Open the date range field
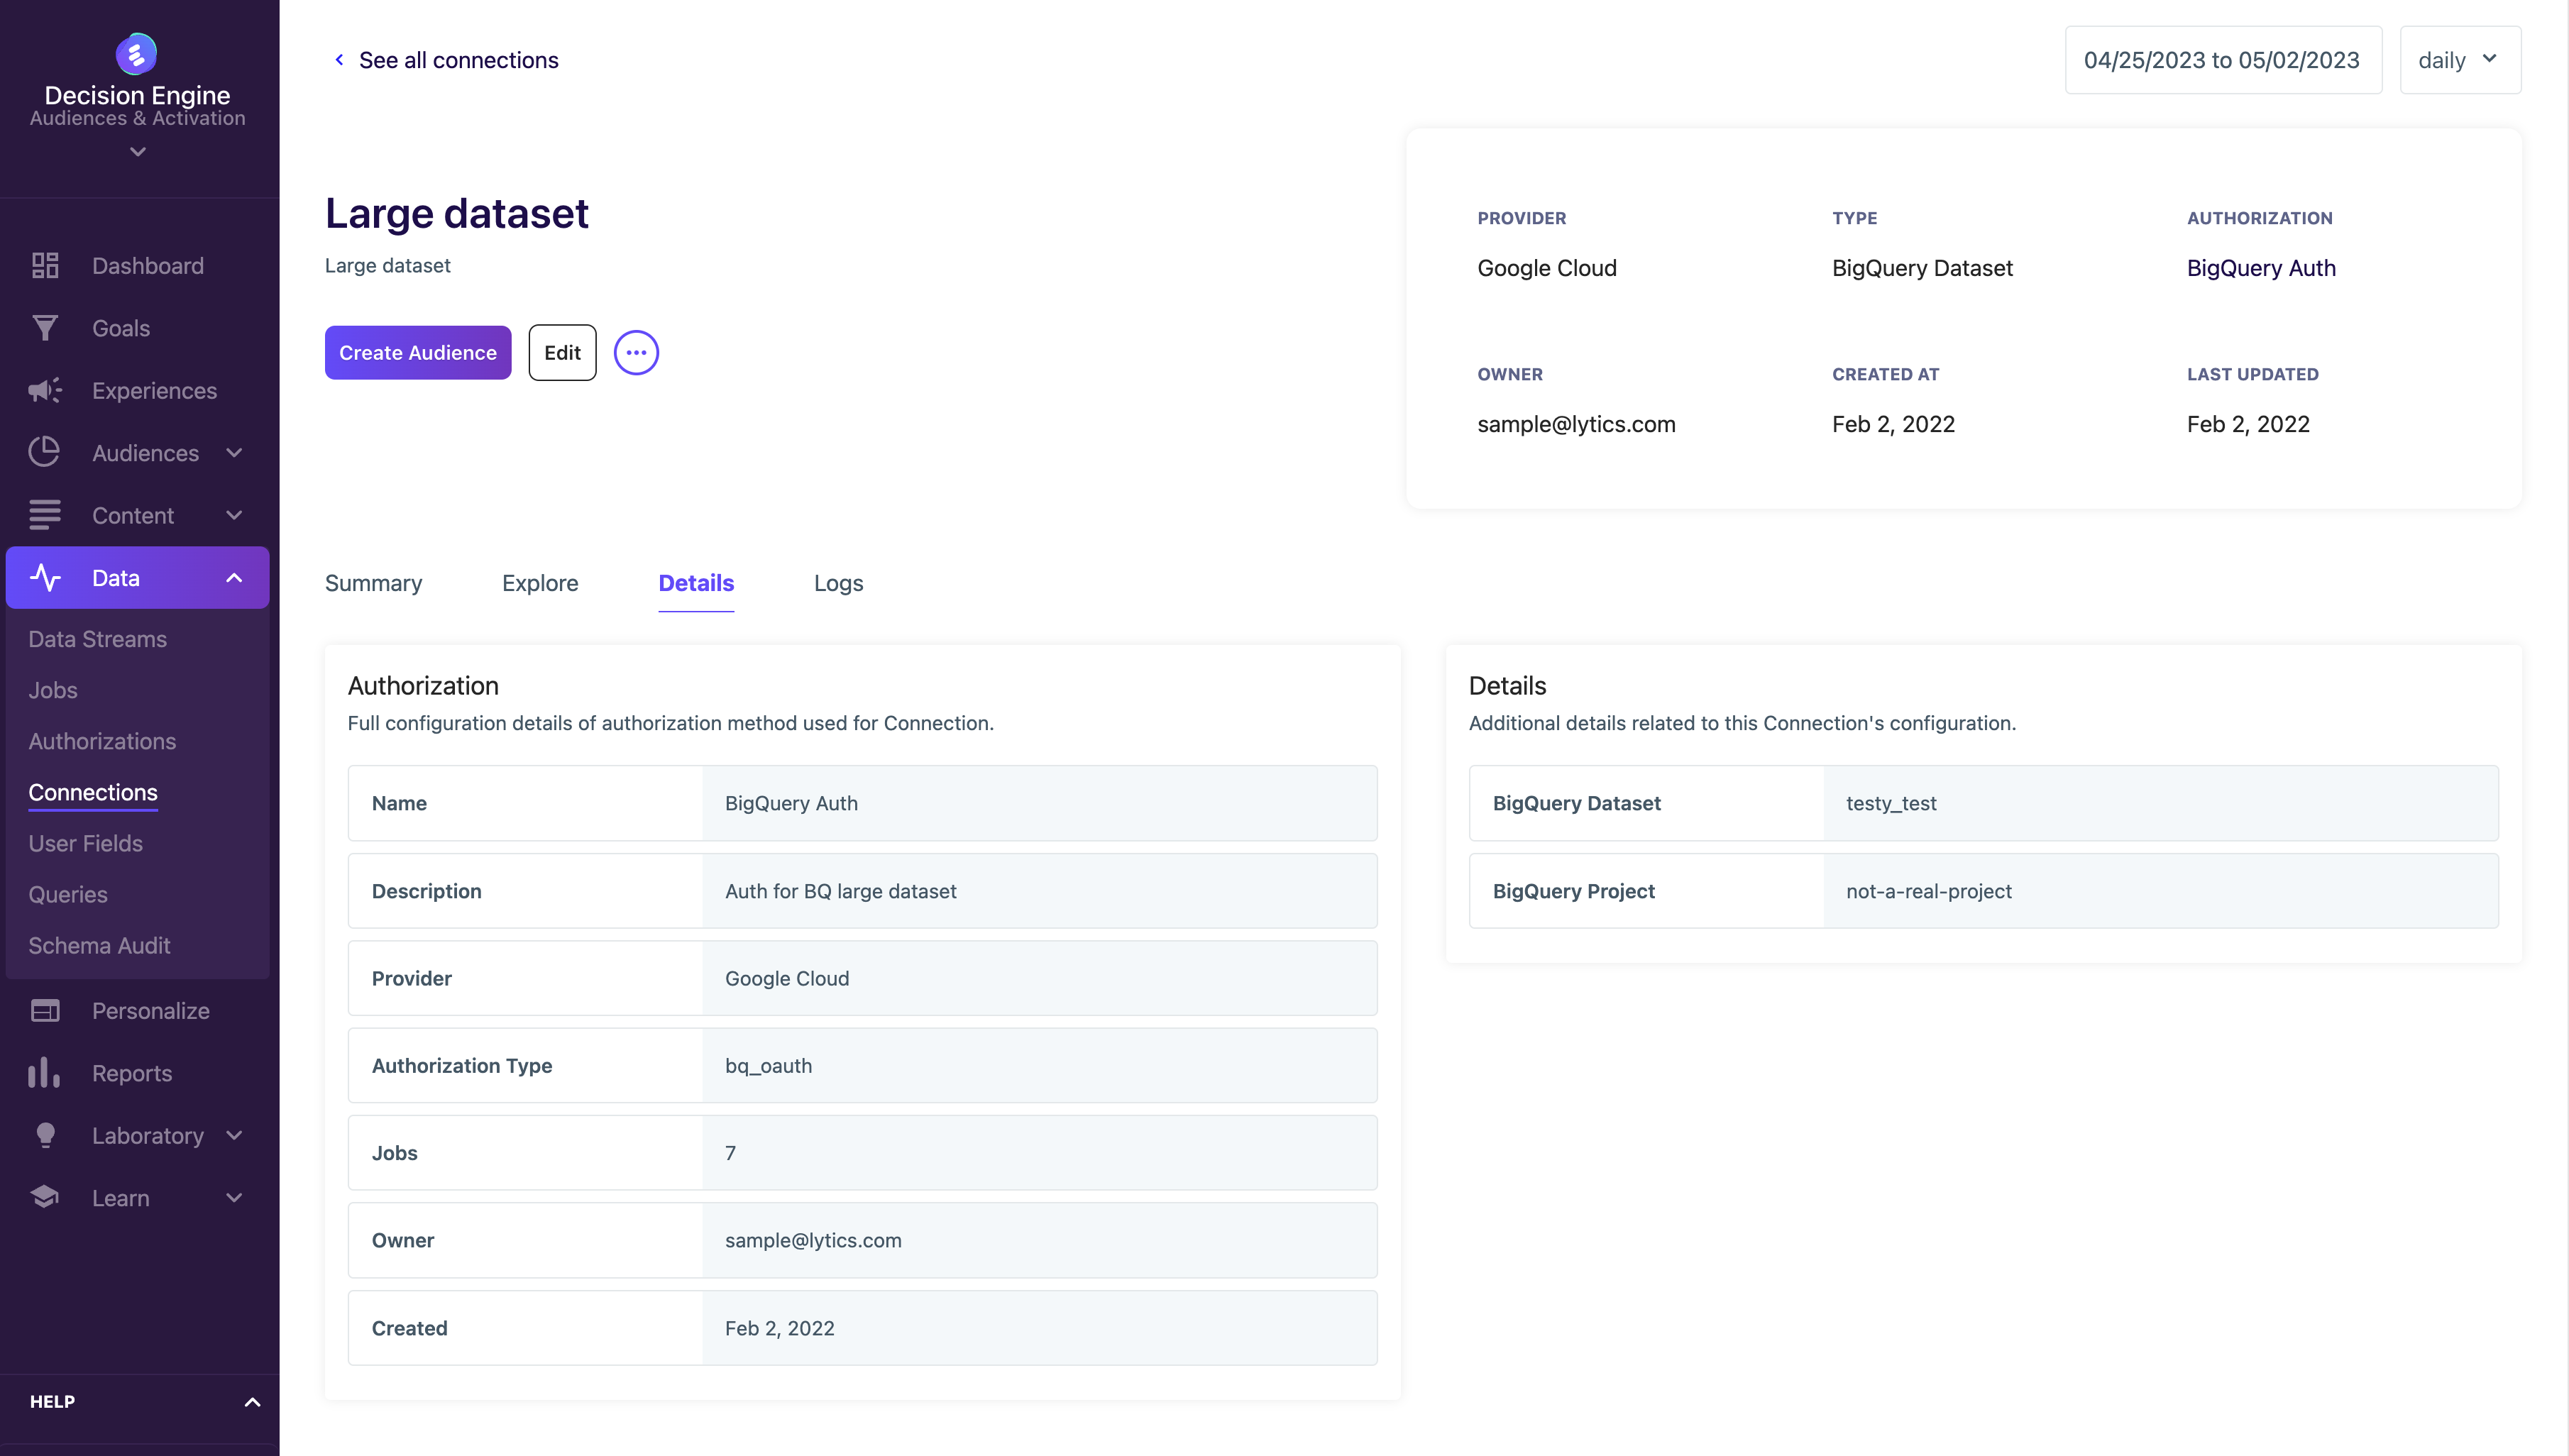 (x=2222, y=60)
